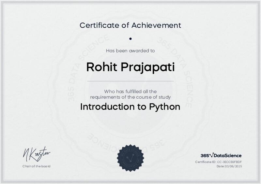This screenshot has width=261, height=184.
Task: Click the dark blue seal badge
Action: 130,157
